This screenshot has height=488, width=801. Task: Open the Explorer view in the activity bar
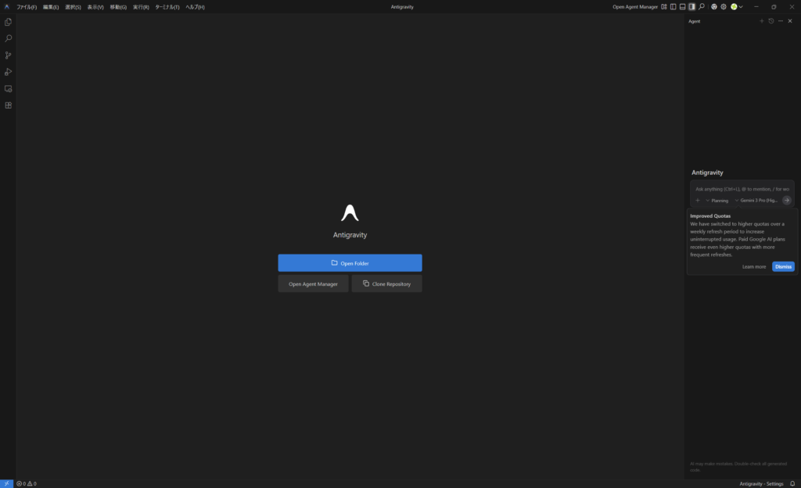pyautogui.click(x=9, y=22)
